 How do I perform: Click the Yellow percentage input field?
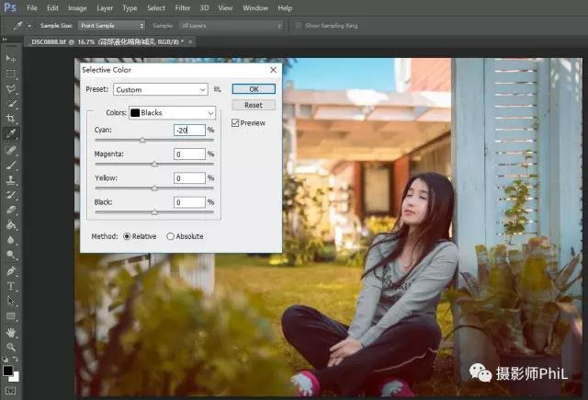click(x=190, y=178)
